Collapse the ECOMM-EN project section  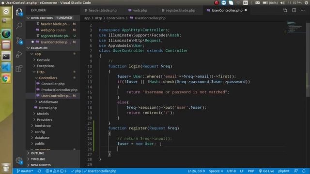point(28,48)
